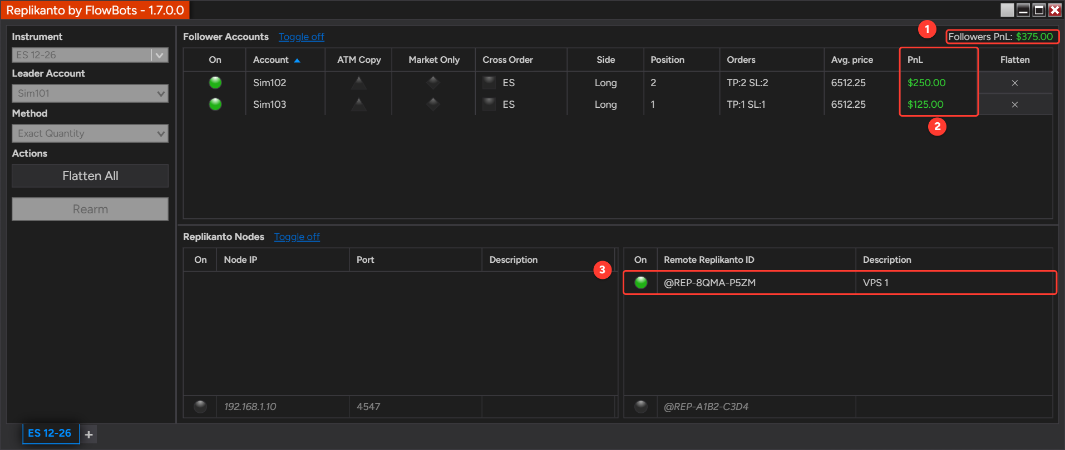Click the $125.00 PnL value

point(925,104)
